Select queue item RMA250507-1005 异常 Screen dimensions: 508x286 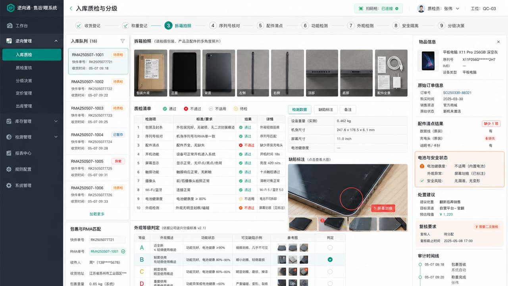[x=97, y=168]
